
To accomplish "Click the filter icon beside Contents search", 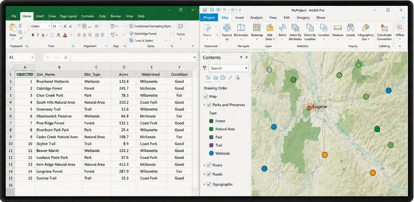I will tap(205, 68).
